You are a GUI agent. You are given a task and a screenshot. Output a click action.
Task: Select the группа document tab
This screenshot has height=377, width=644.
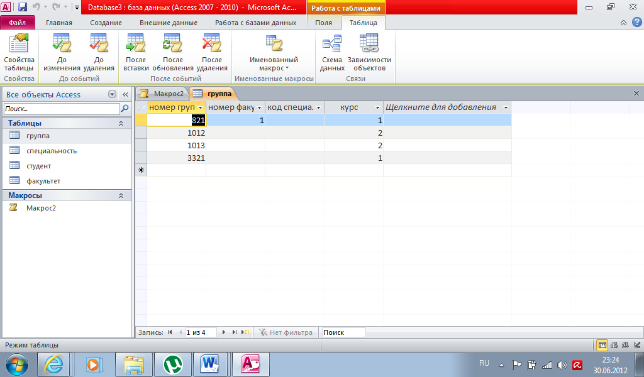(213, 94)
